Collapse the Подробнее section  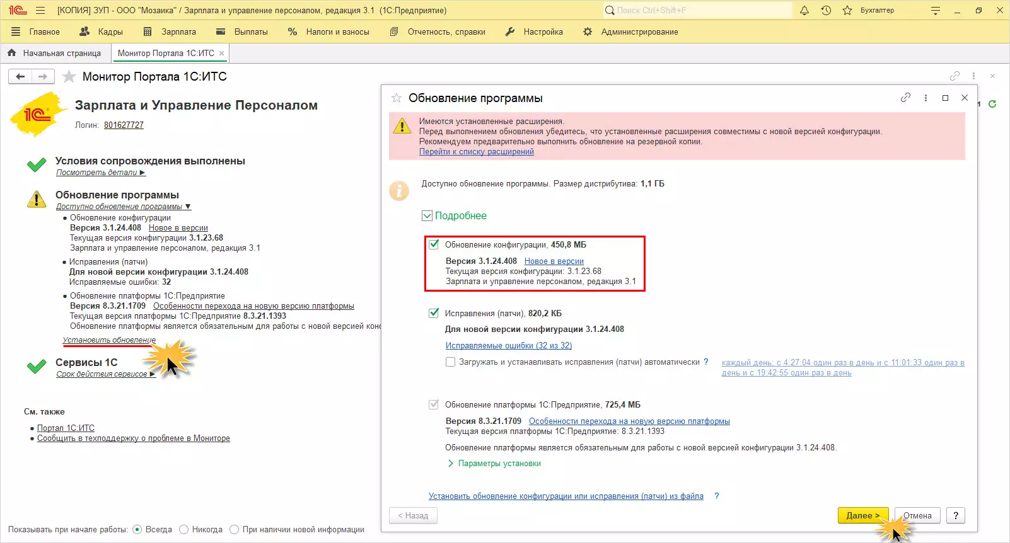pyautogui.click(x=454, y=215)
